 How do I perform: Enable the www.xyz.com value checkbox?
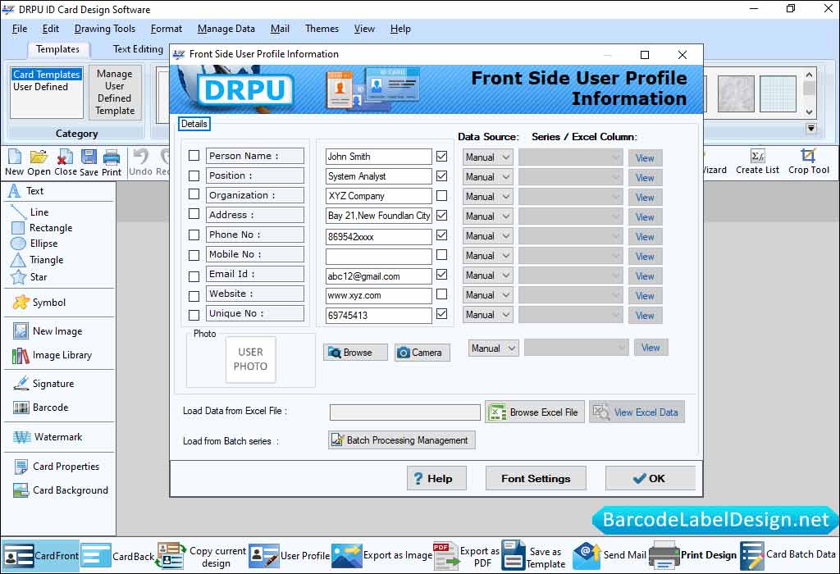click(441, 294)
